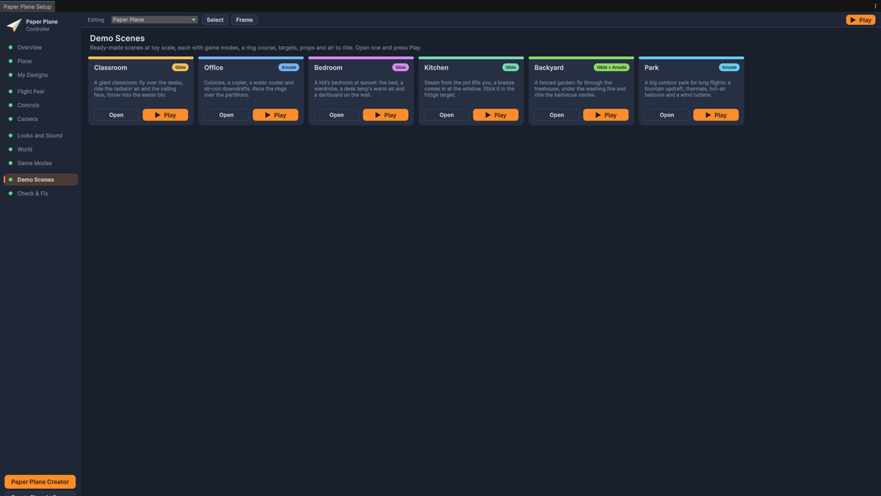Screen dimensions: 881x496
Task: Click the Arcade badge on the Park card
Action: 729,68
